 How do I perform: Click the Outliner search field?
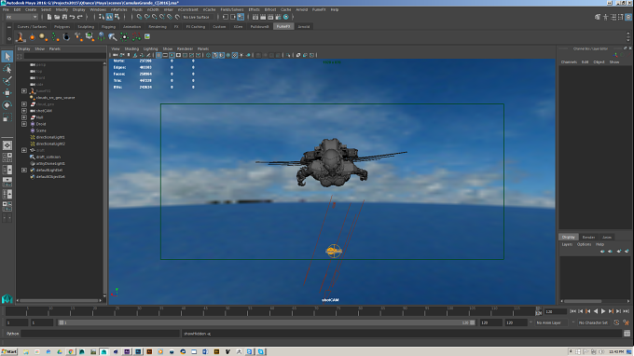pyautogui.click(x=64, y=56)
